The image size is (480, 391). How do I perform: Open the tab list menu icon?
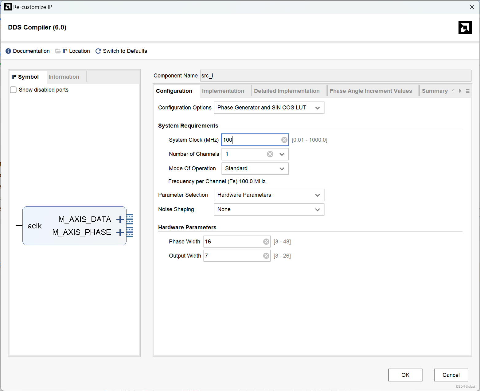pyautogui.click(x=468, y=91)
